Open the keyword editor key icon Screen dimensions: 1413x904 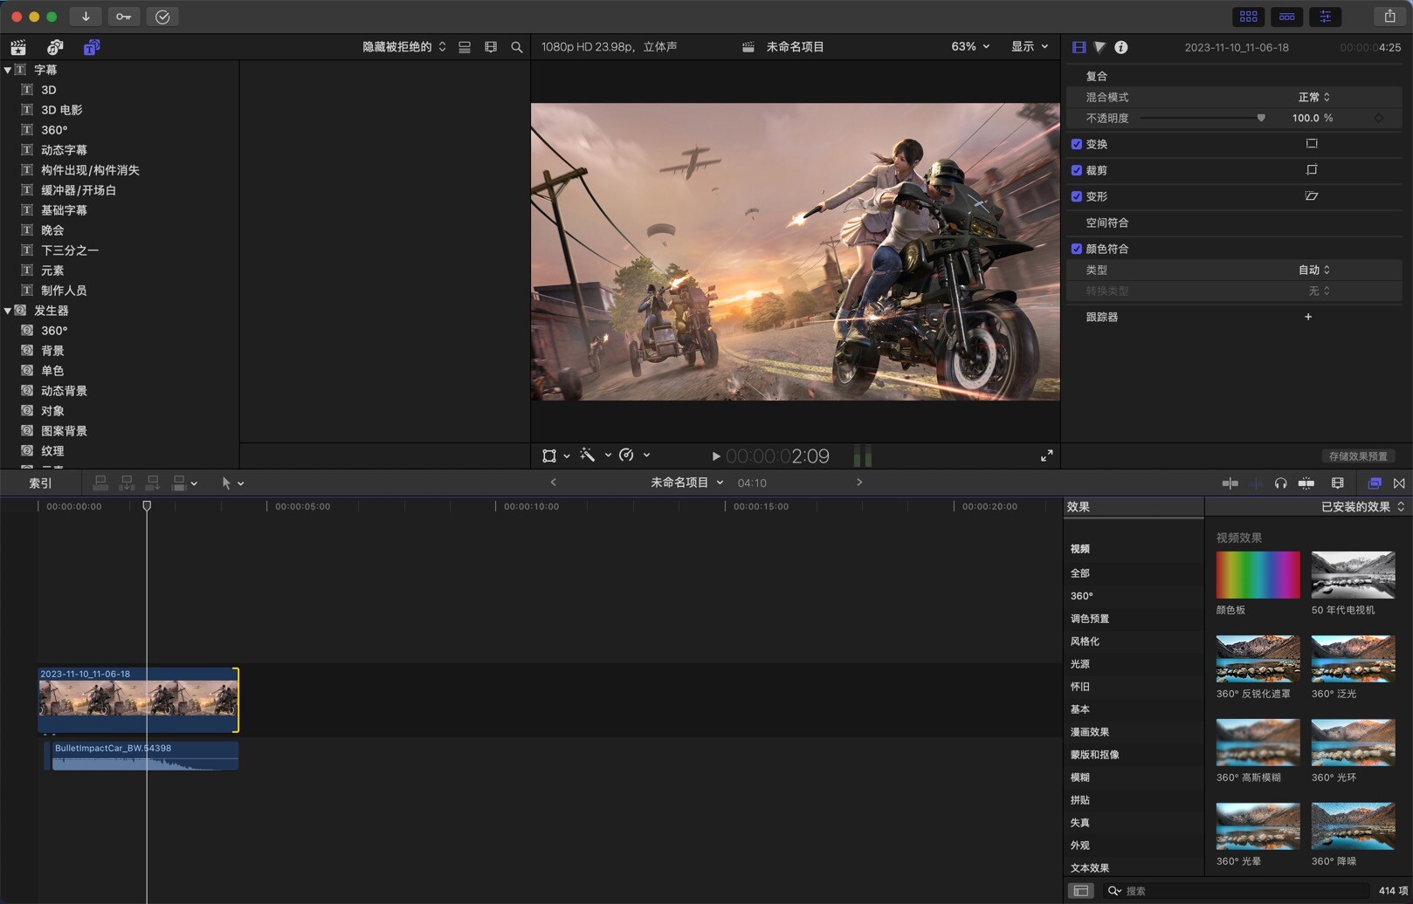point(124,17)
